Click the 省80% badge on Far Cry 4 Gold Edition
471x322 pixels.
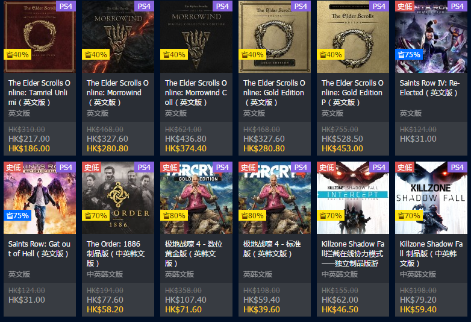[x=174, y=215]
